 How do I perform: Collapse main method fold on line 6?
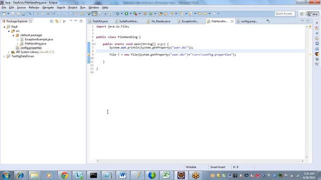[x=95, y=44]
